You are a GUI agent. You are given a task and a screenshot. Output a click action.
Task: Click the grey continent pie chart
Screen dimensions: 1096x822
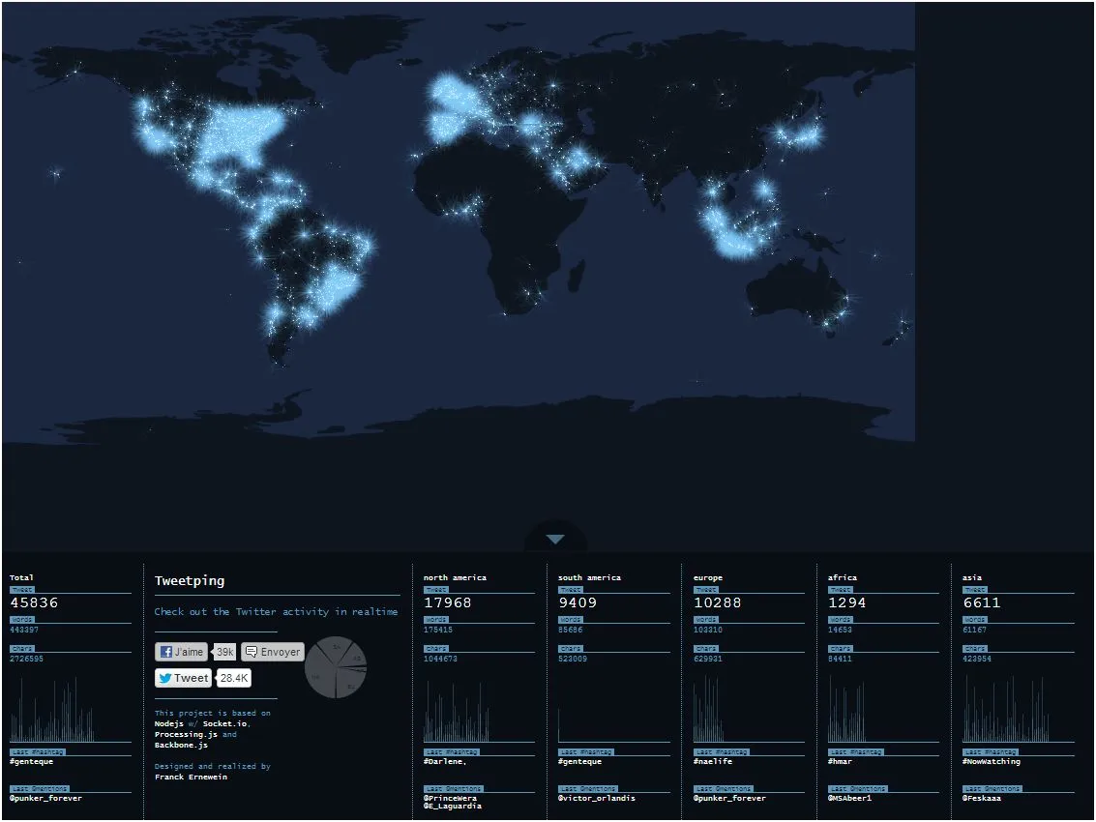(x=336, y=667)
